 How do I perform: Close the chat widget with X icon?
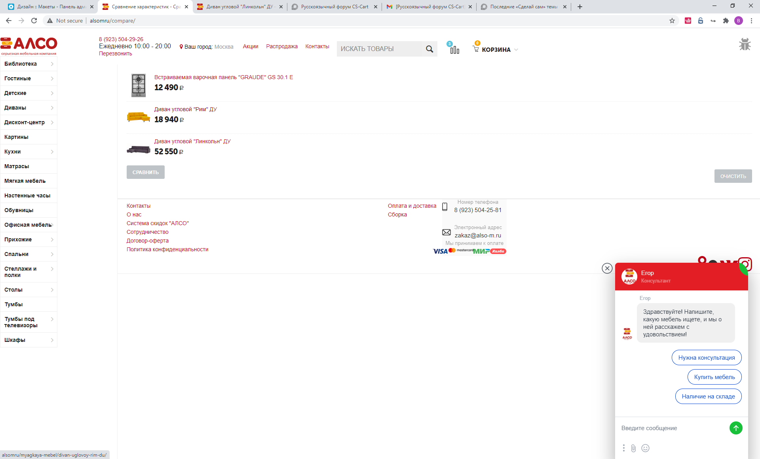tap(607, 268)
